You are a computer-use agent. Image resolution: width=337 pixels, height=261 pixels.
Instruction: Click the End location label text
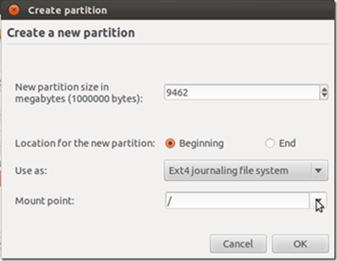coord(287,143)
